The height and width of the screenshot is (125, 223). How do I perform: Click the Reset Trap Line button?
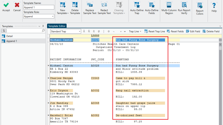tap(154, 31)
